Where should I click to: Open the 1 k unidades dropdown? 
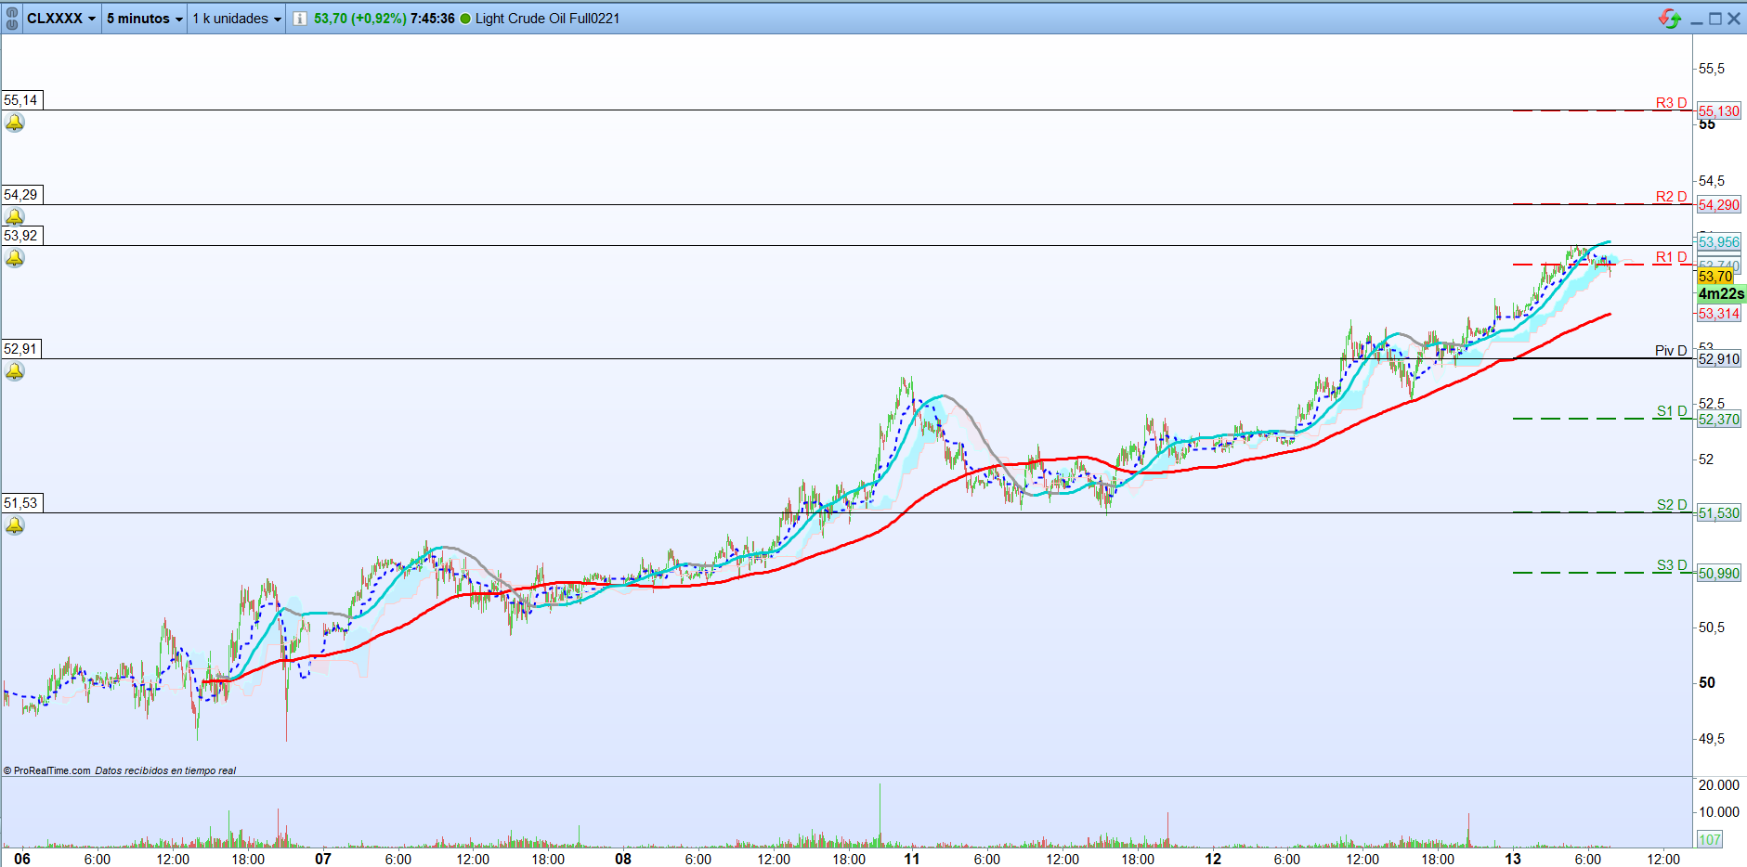pos(237,19)
